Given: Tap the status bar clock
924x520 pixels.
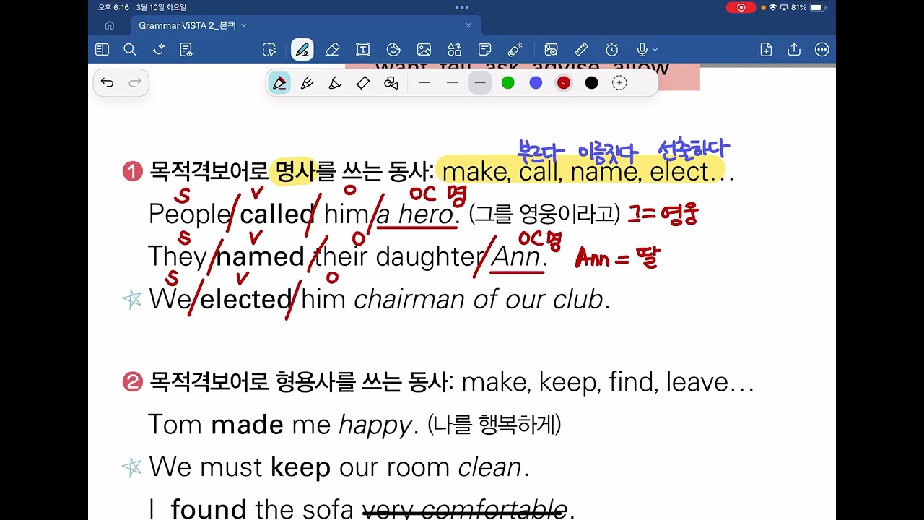Looking at the screenshot, I should pyautogui.click(x=113, y=7).
